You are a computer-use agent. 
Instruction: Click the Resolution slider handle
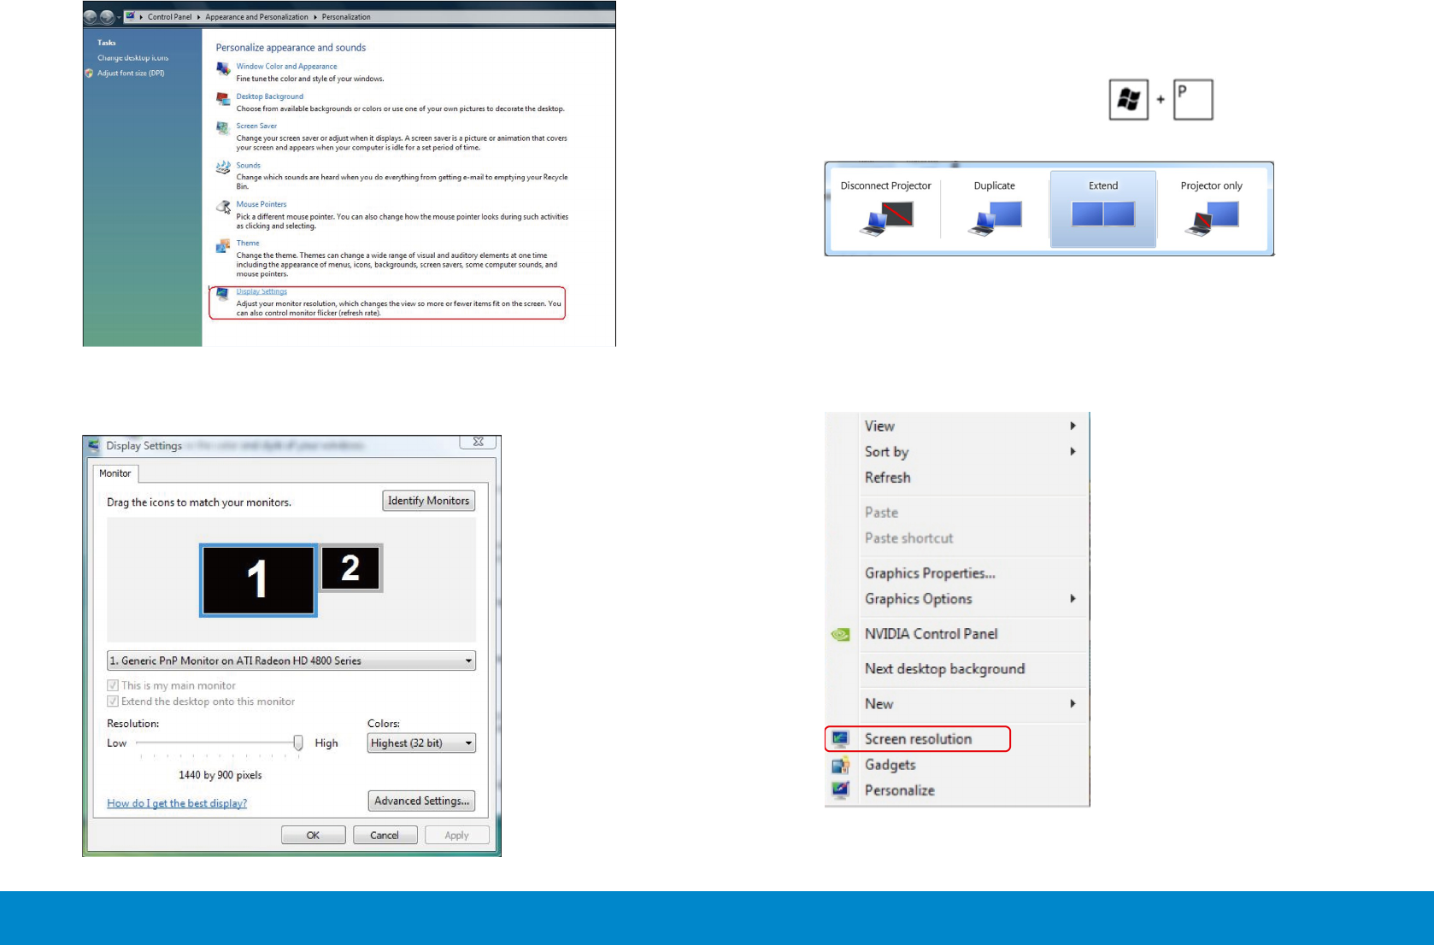[298, 743]
